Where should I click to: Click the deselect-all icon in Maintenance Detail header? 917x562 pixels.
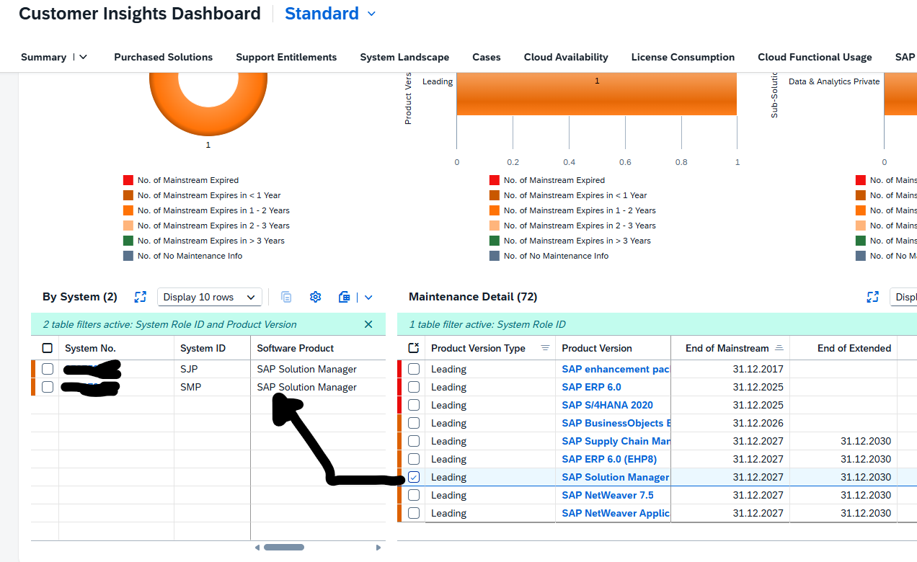(x=413, y=348)
